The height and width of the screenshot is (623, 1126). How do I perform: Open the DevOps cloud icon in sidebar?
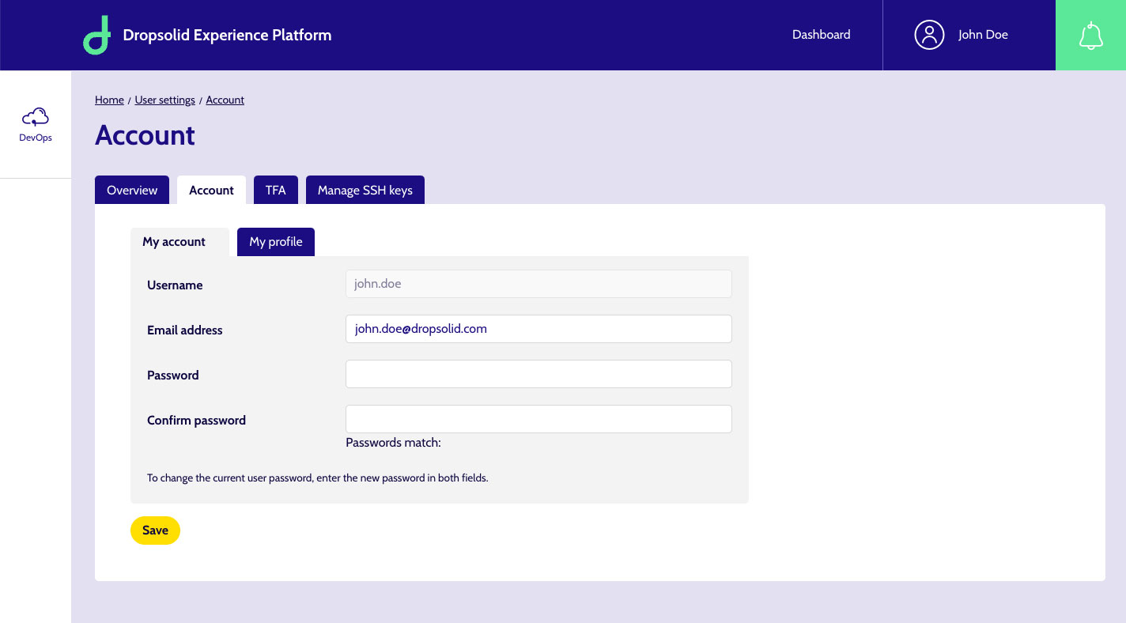tap(36, 118)
